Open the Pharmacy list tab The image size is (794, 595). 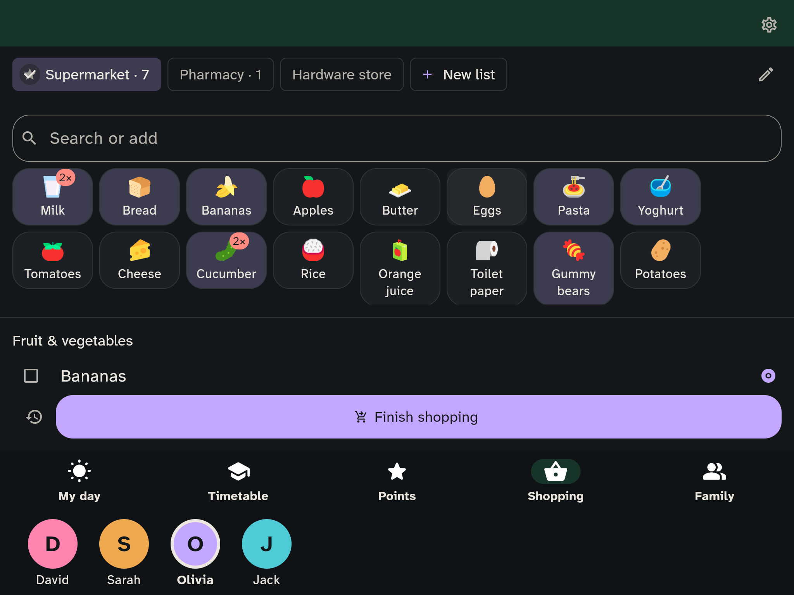click(221, 74)
